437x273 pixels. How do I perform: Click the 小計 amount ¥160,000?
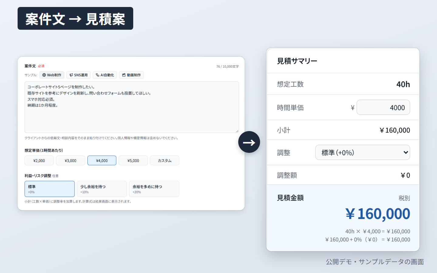(x=395, y=130)
